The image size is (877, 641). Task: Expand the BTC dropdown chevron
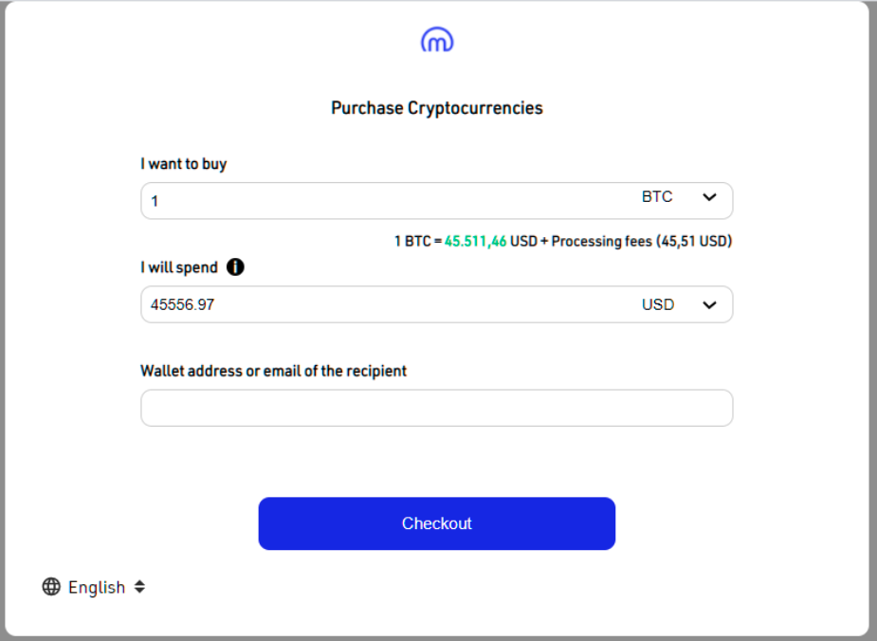[709, 197]
